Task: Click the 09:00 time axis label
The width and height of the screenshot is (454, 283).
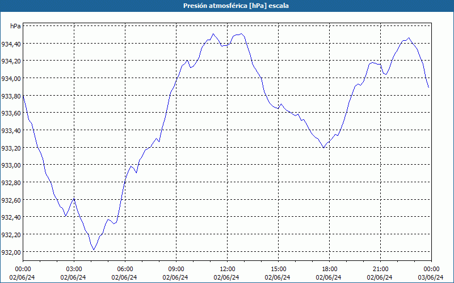Action: (x=176, y=269)
